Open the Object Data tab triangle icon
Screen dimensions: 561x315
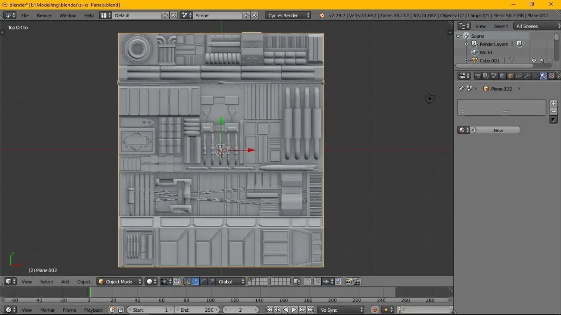[x=535, y=76]
